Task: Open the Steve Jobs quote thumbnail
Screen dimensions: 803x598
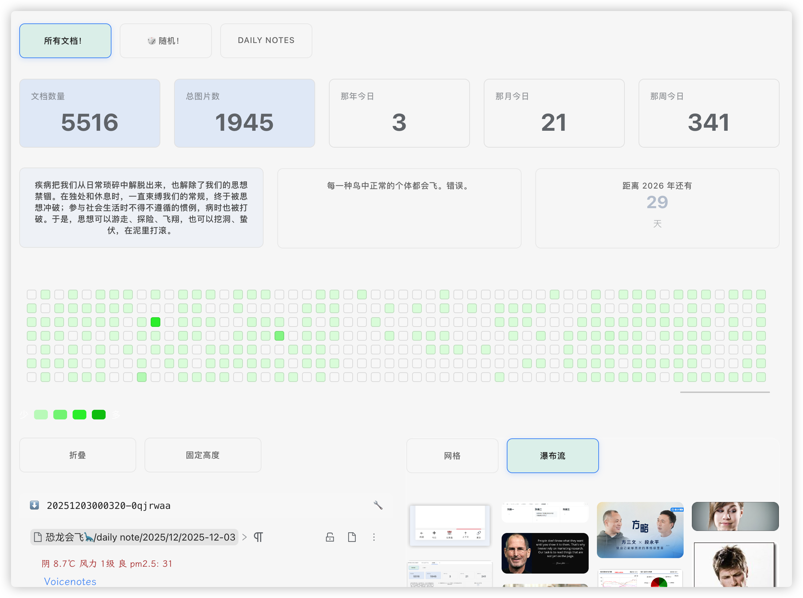Action: (545, 553)
